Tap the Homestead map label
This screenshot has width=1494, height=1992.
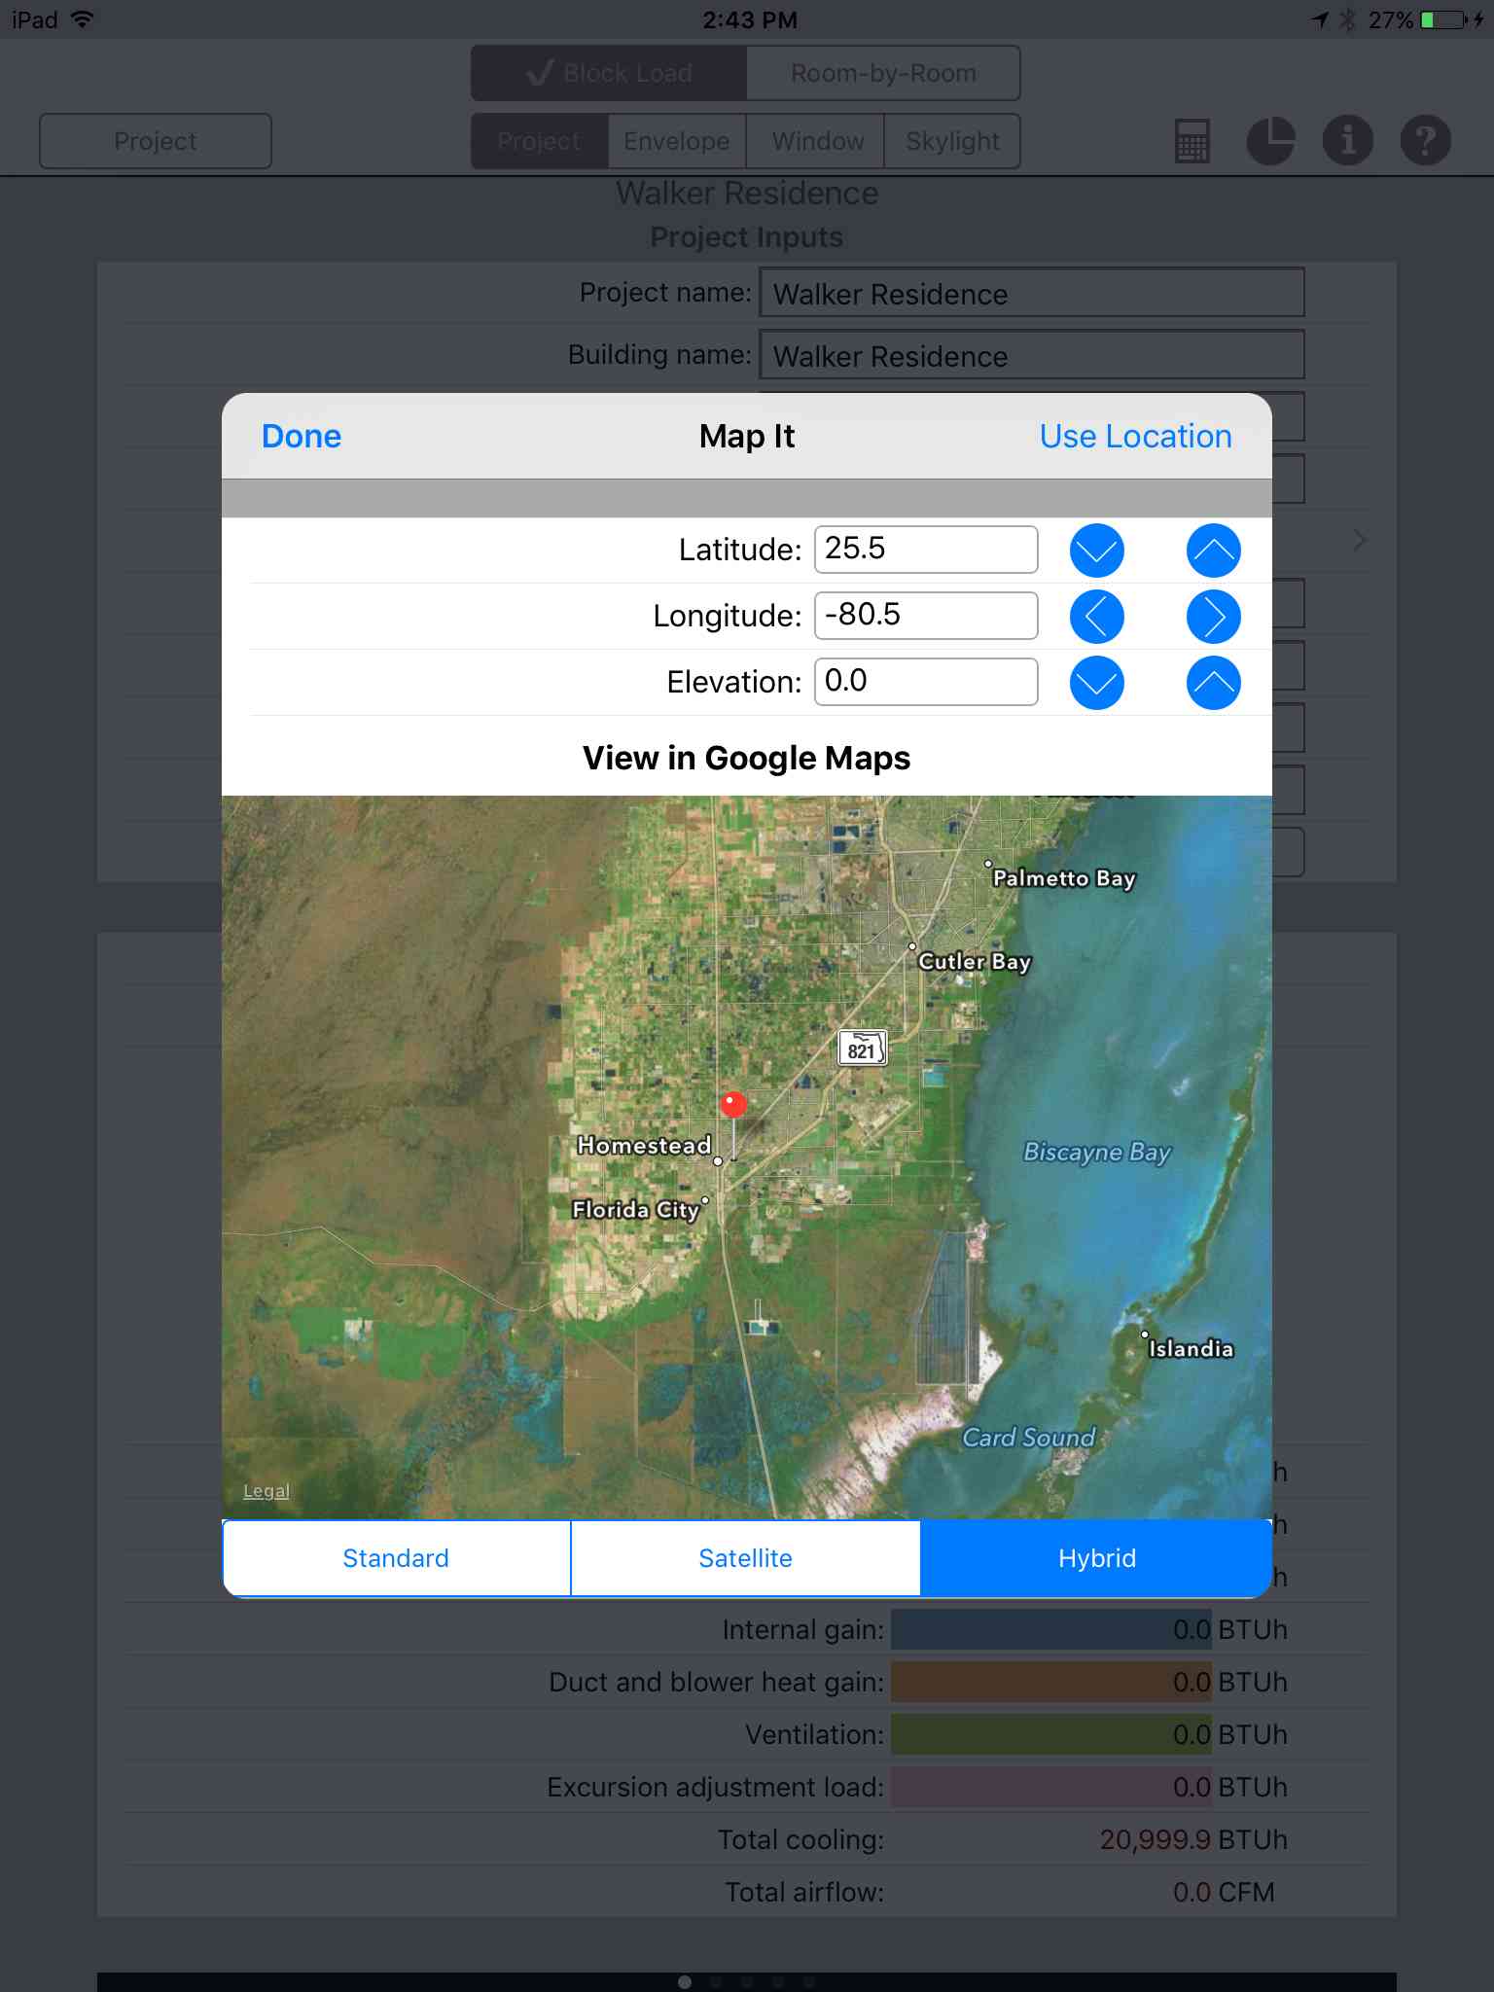[x=644, y=1146]
